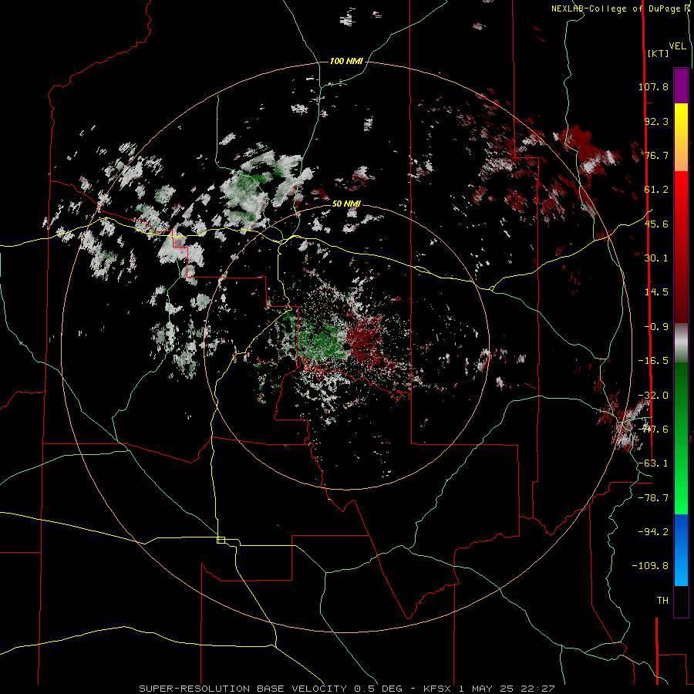Click the -94.2 velocity scale value

[653, 531]
